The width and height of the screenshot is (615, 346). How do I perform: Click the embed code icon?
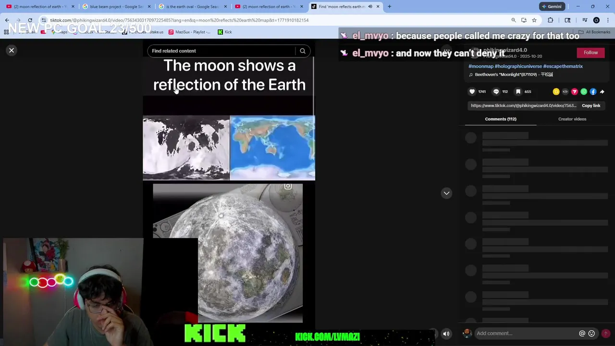point(565,91)
